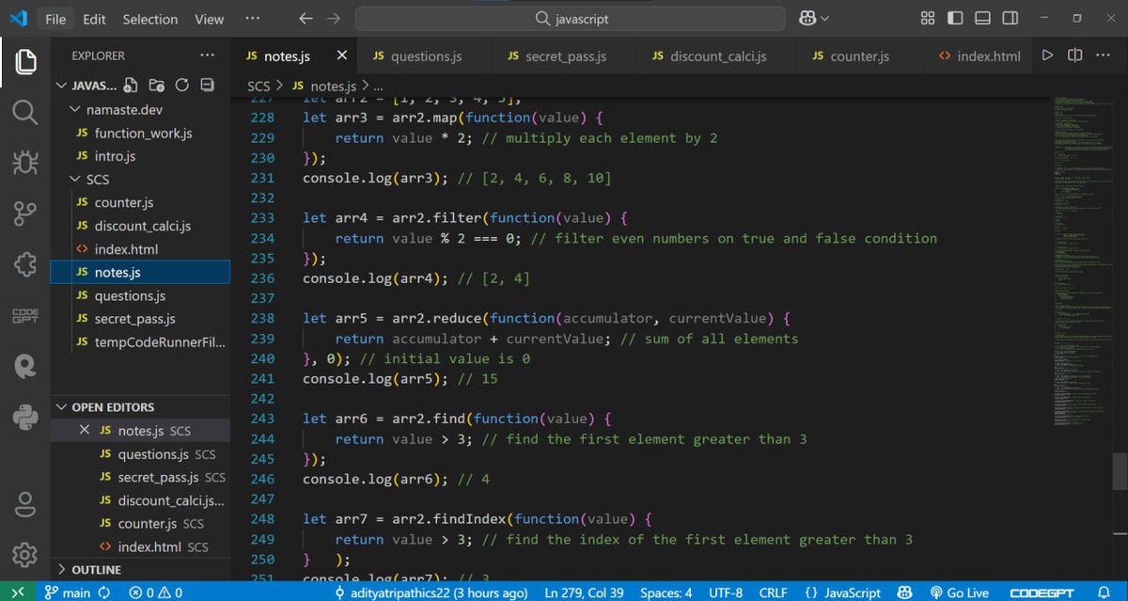Change the UTF-8 encoding
The image size is (1128, 601).
click(x=726, y=593)
